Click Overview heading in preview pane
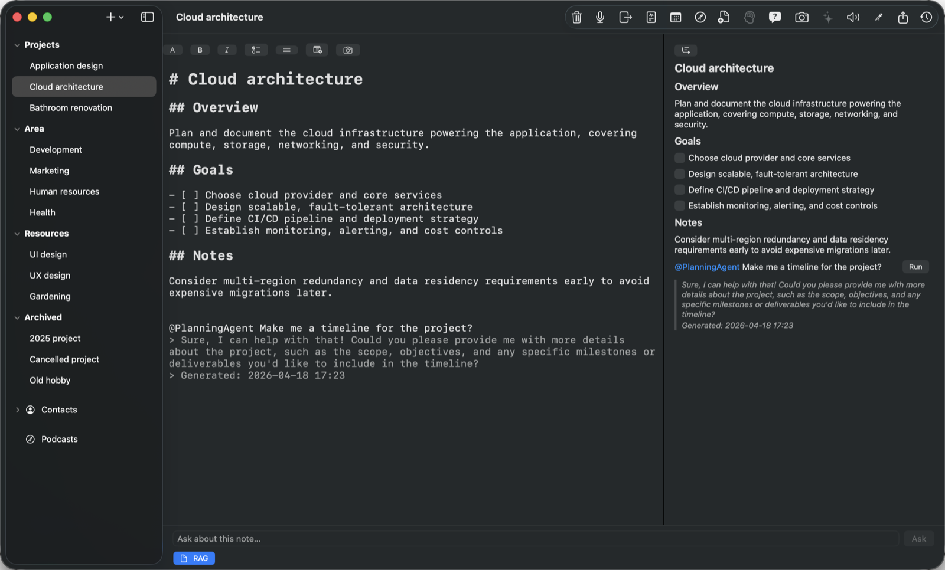 (696, 87)
